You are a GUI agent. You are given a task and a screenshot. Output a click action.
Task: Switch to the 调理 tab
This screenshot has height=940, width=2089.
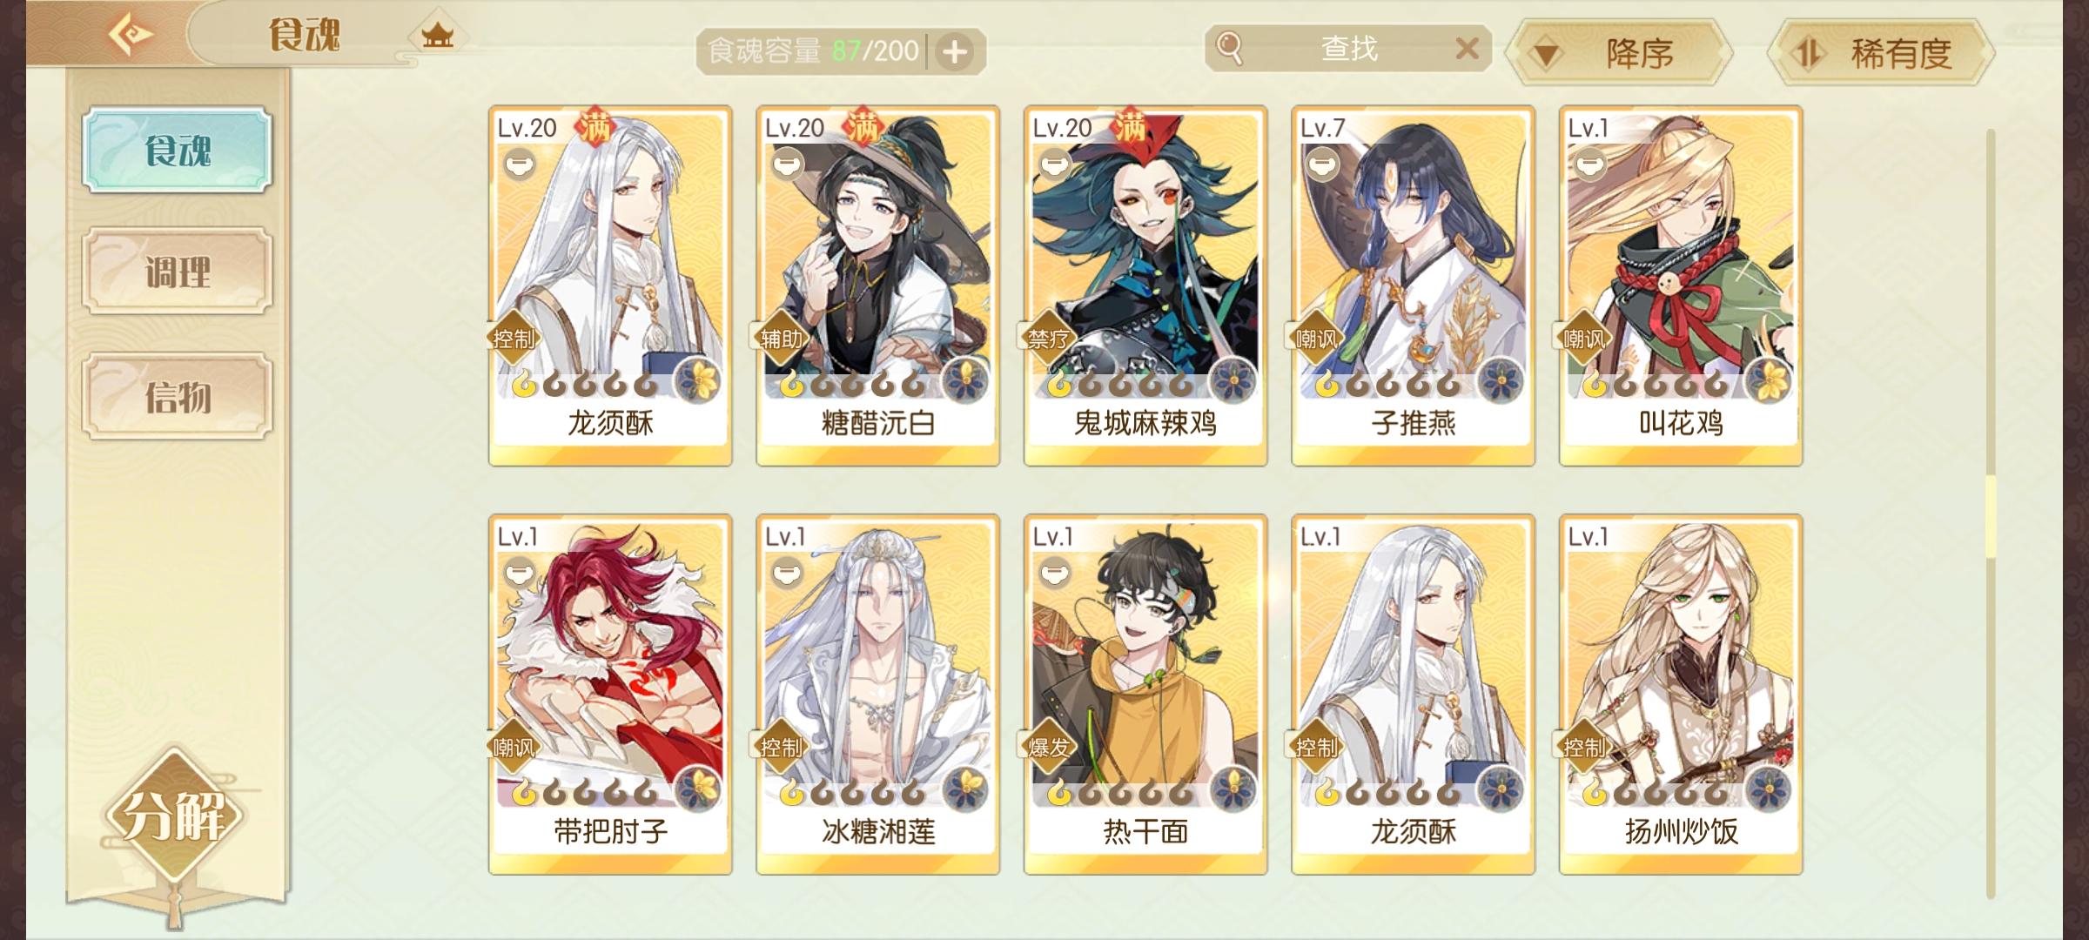pos(178,272)
